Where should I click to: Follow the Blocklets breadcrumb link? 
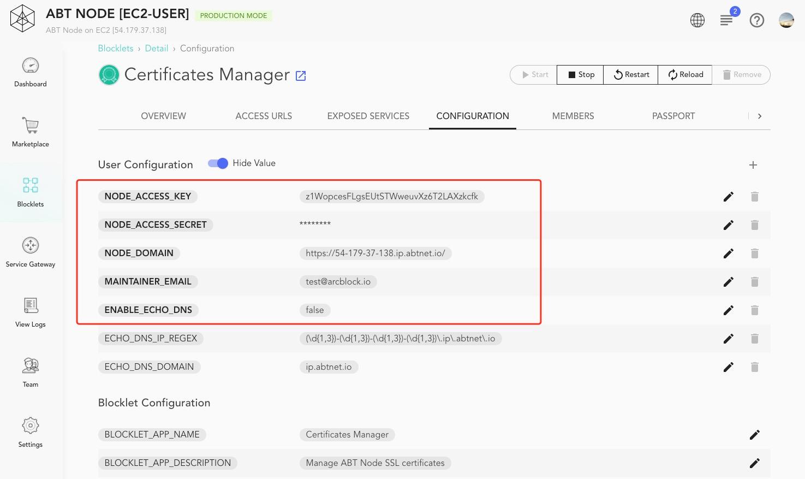point(116,48)
